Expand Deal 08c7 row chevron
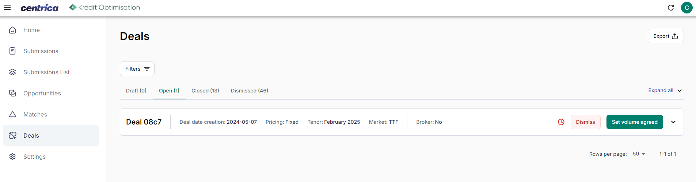Image resolution: width=696 pixels, height=182 pixels. coord(673,122)
